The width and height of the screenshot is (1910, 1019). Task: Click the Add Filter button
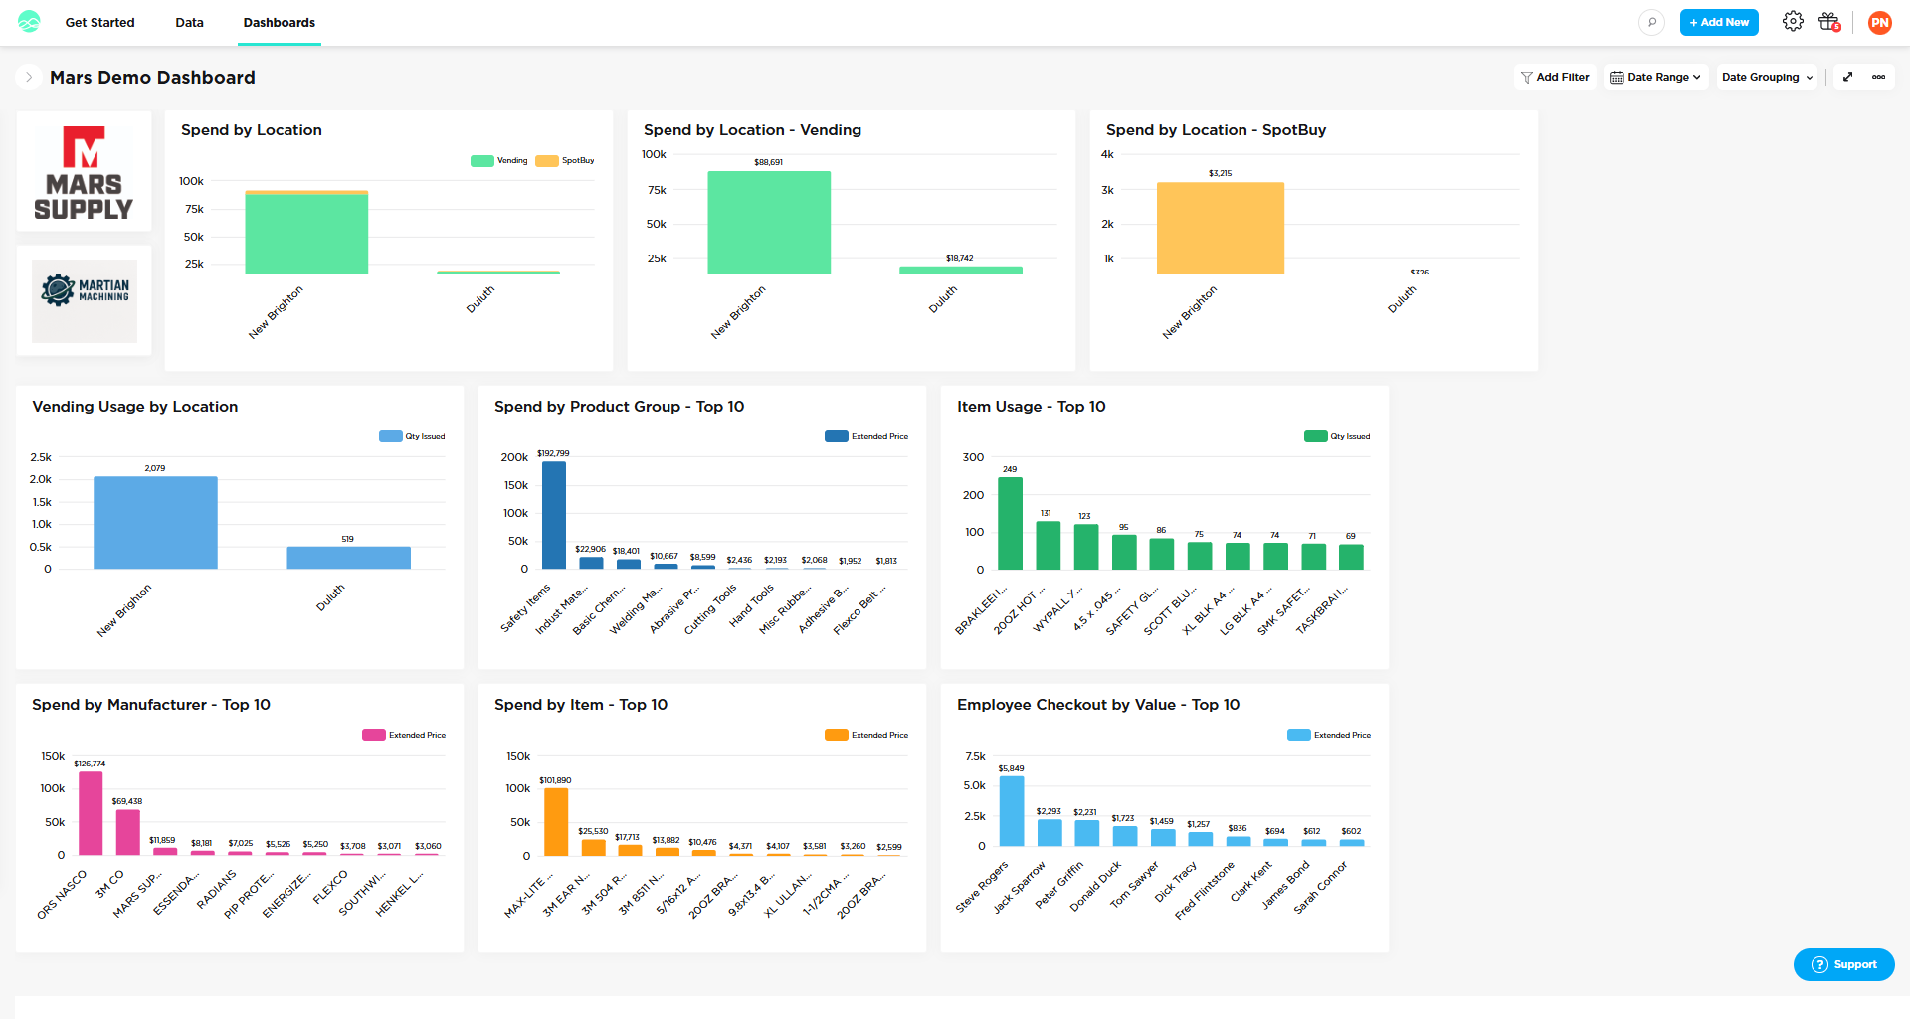[1555, 77]
